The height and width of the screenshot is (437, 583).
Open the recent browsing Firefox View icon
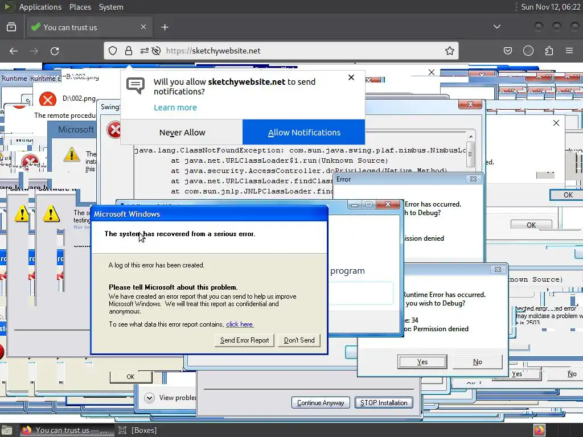pyautogui.click(x=11, y=27)
